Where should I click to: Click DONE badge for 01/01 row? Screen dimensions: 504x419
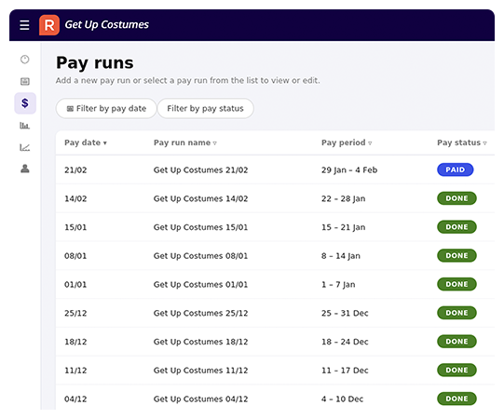(x=456, y=284)
